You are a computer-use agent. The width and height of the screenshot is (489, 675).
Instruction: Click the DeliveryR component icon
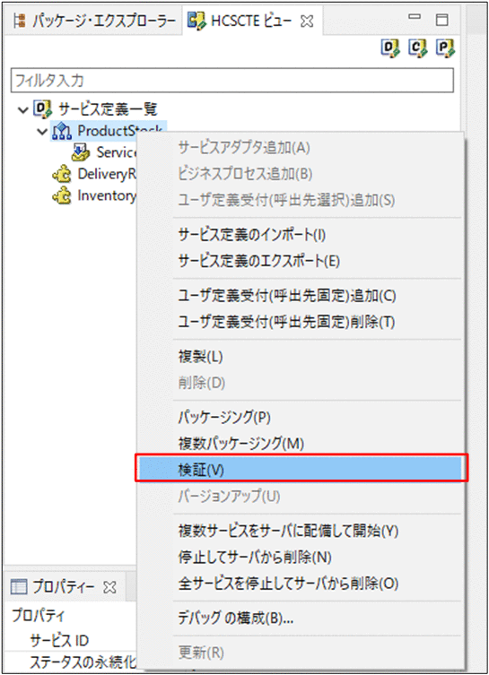pyautogui.click(x=62, y=174)
